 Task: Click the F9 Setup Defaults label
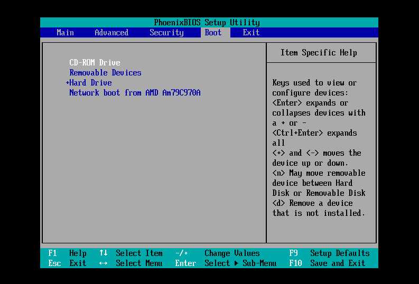(330, 253)
